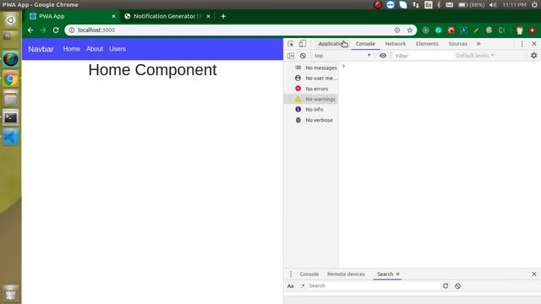Select the No info filter
Image resolution: width=541 pixels, height=304 pixels.
[x=311, y=109]
